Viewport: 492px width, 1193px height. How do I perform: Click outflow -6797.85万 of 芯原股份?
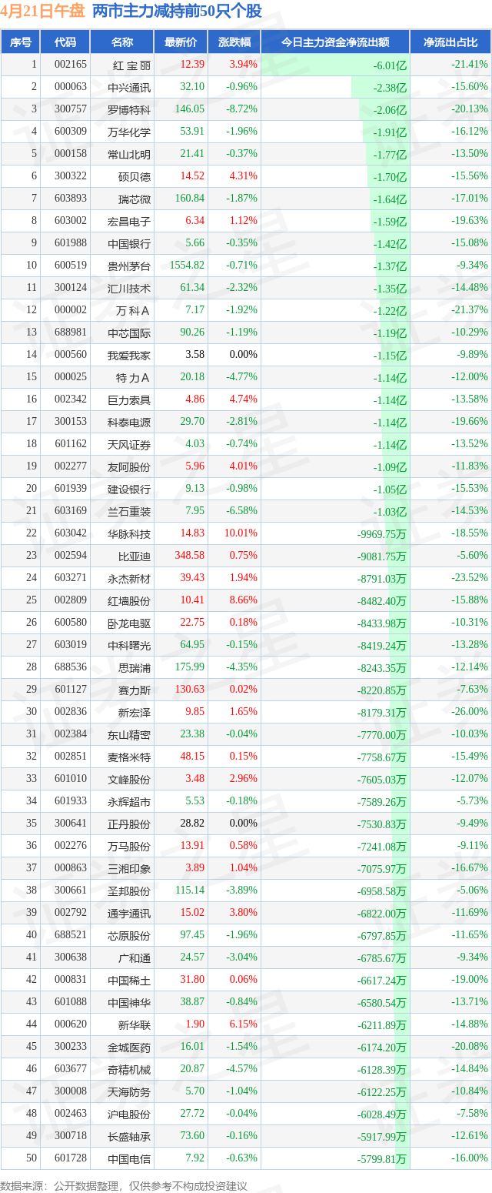(x=382, y=936)
